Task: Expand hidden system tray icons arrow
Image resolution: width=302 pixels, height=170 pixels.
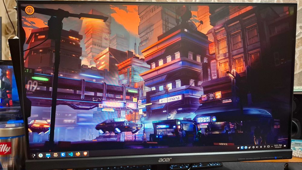Action: tap(272, 146)
